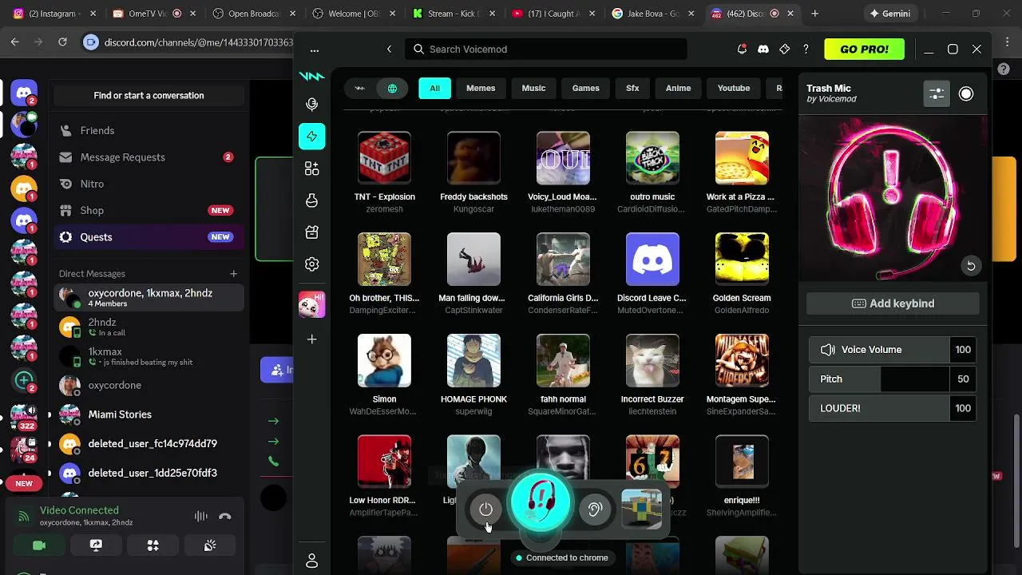This screenshot has width=1022, height=575.
Task: Select the Anime sound category
Action: (x=678, y=89)
